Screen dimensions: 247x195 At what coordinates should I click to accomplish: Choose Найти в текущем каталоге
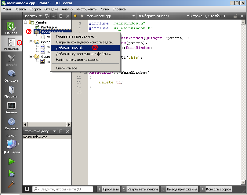click(x=85, y=60)
